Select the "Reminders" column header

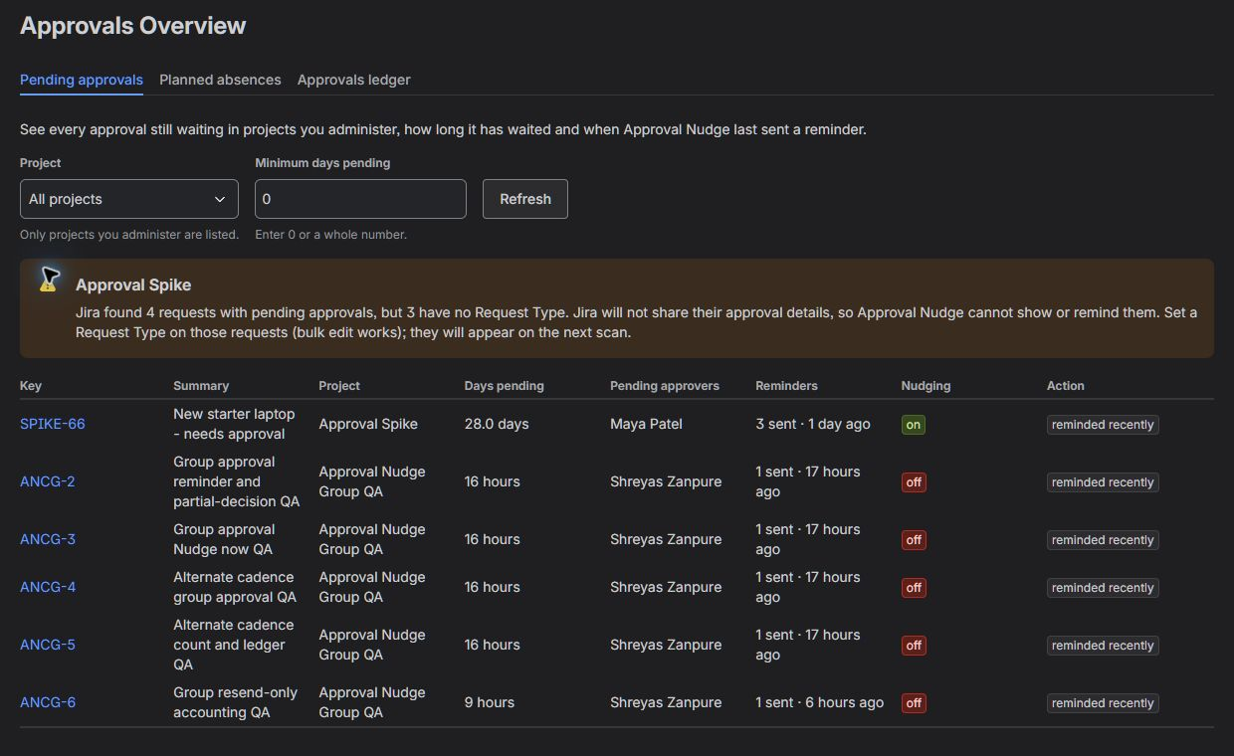pos(786,386)
